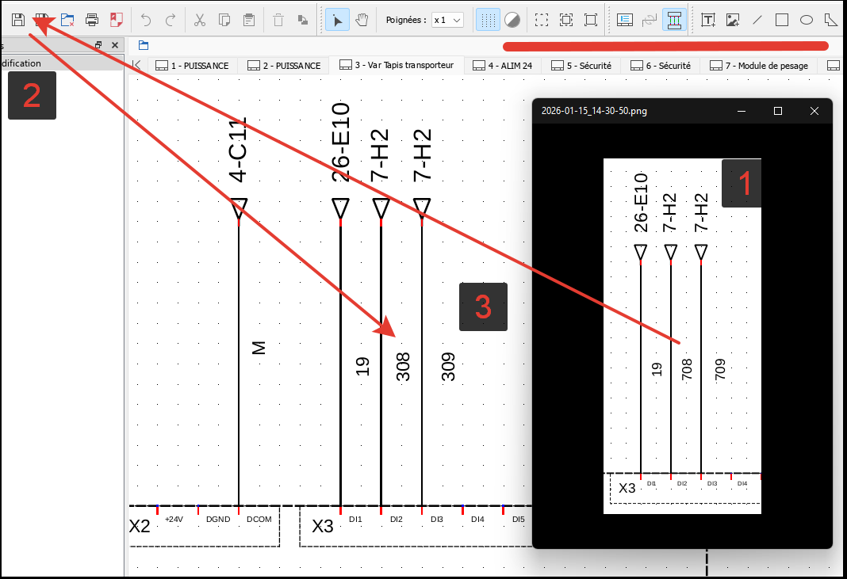Viewport: 847px width, 579px height.
Task: Select the rectangle drawing tool
Action: (x=782, y=20)
